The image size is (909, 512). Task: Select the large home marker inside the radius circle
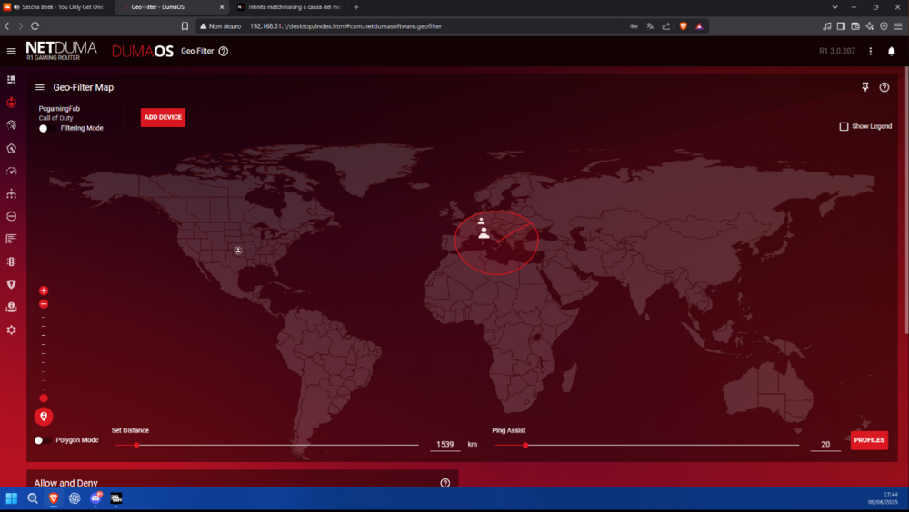(484, 232)
